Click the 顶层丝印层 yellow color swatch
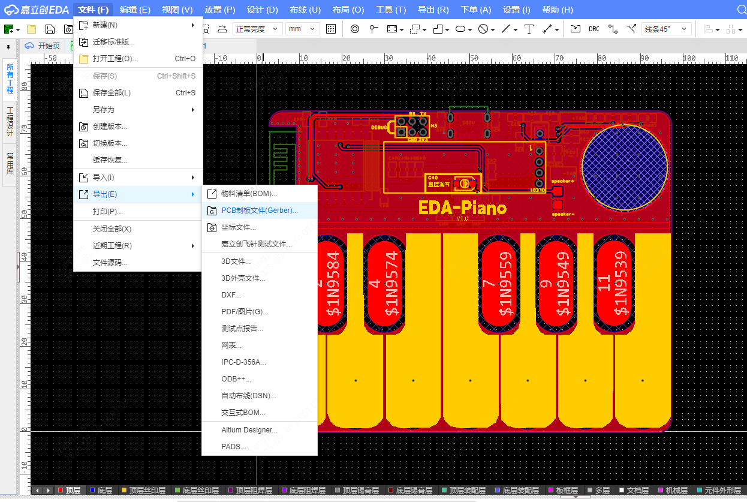Screen dimensions: 747x502 (124, 490)
